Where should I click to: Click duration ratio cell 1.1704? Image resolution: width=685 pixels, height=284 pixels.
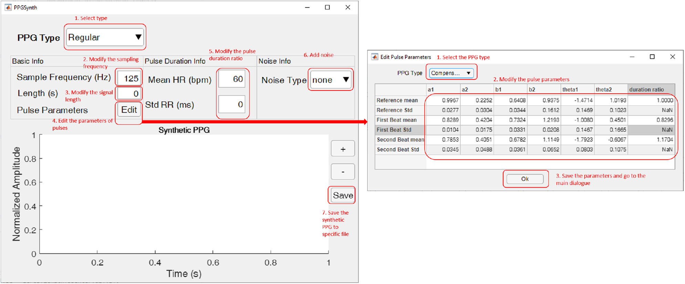point(651,139)
